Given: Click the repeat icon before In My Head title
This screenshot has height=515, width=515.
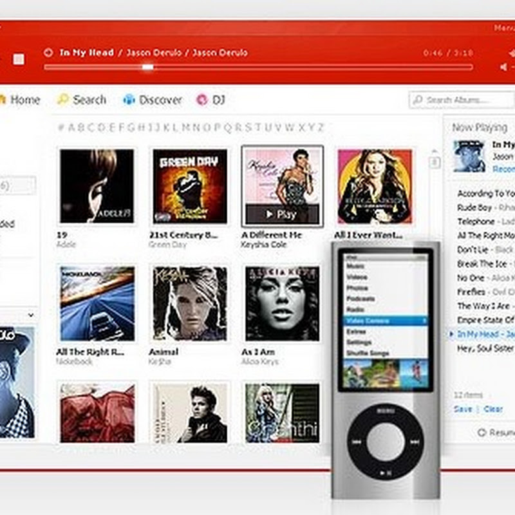Looking at the screenshot, I should coord(48,53).
